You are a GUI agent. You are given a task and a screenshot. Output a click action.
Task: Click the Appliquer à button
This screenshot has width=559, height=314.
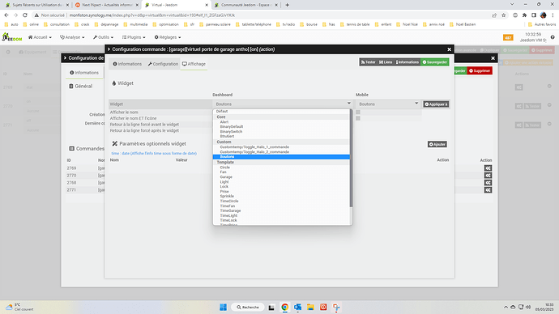coord(436,104)
